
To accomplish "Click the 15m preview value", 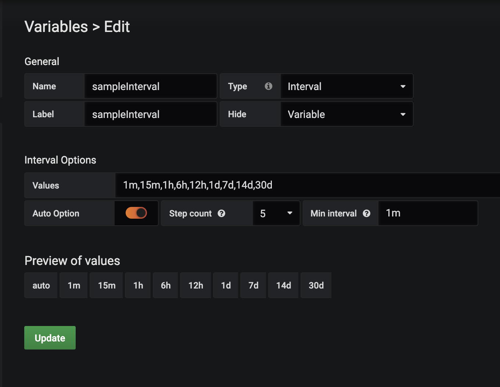I will click(107, 285).
